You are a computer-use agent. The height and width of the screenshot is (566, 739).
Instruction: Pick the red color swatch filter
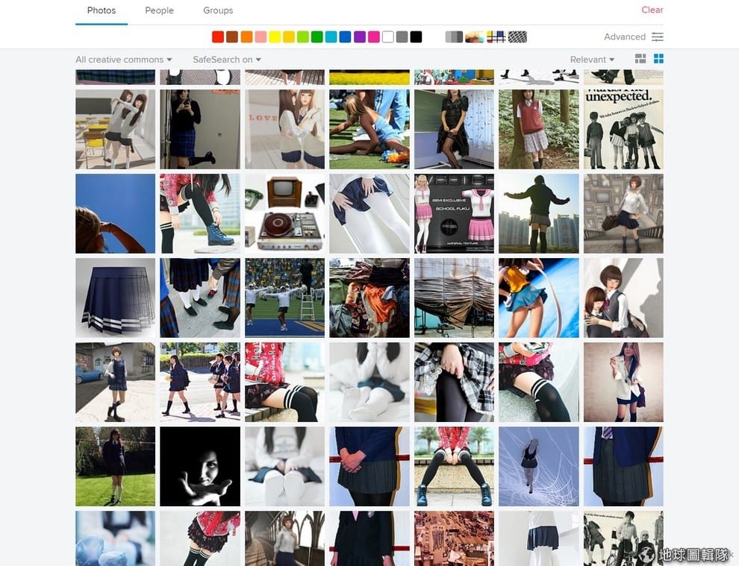point(218,37)
